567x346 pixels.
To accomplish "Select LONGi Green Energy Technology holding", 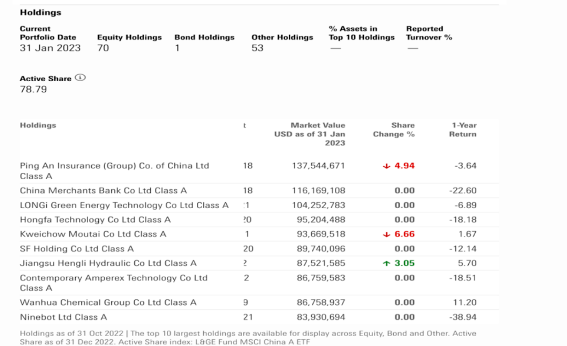I will [124, 205].
